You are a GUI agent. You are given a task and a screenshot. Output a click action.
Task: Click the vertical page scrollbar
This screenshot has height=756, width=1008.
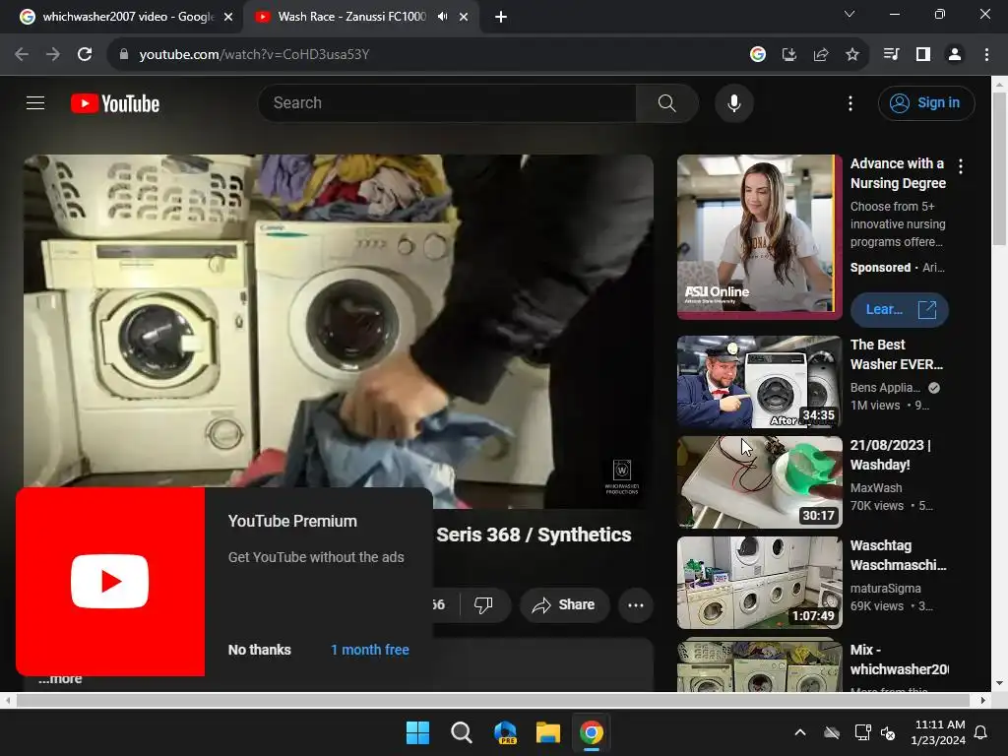999,167
